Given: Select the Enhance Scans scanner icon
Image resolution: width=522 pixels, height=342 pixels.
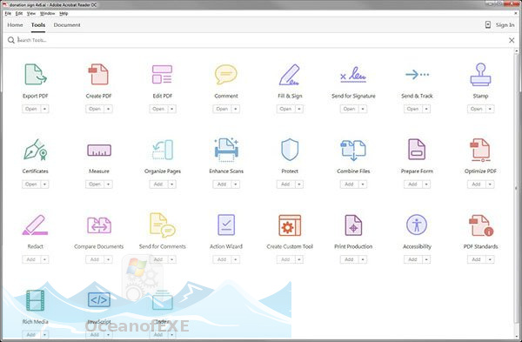Looking at the screenshot, I should pyautogui.click(x=226, y=150).
